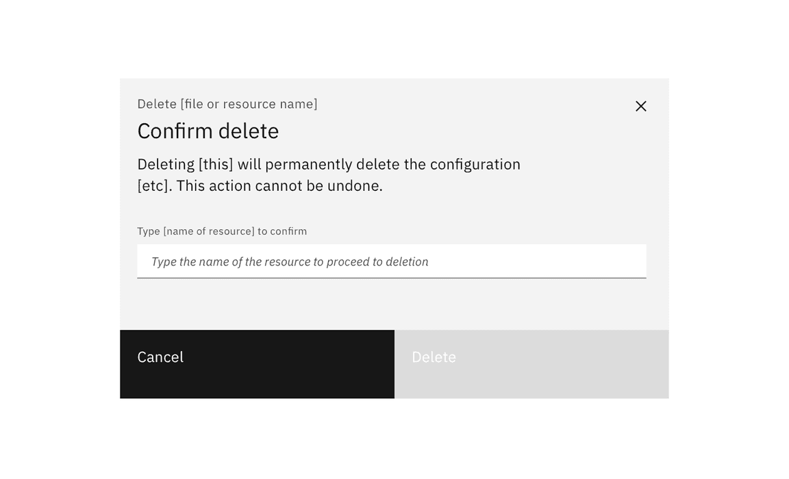Screen dimensions: 789x479
Task: Click the empty area below the input field
Action: (x=390, y=305)
